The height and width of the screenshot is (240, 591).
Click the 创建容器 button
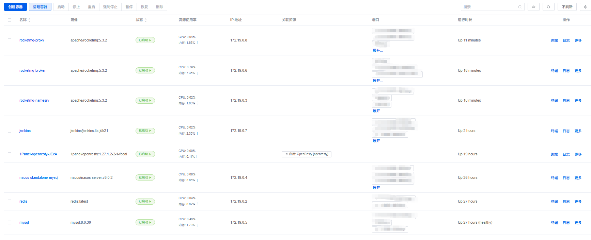[x=15, y=7]
